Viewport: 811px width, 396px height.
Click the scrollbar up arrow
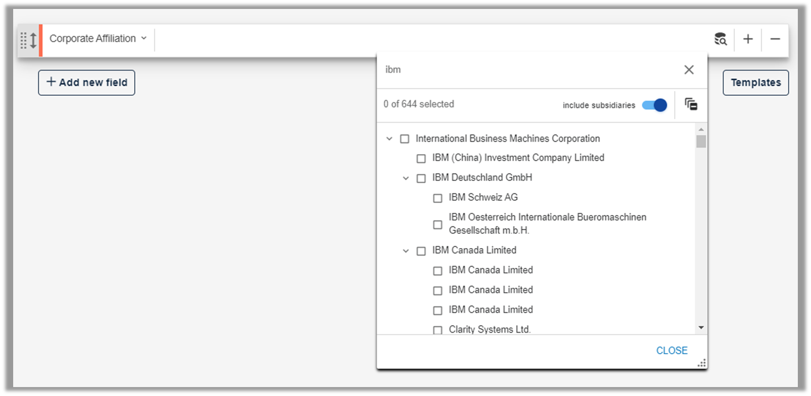(701, 129)
